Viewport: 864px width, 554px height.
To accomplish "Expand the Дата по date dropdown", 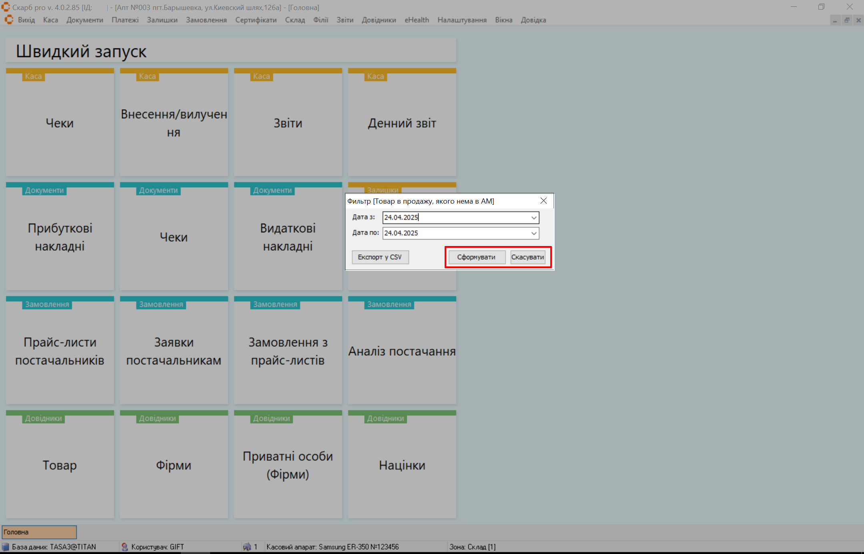I will pyautogui.click(x=534, y=233).
